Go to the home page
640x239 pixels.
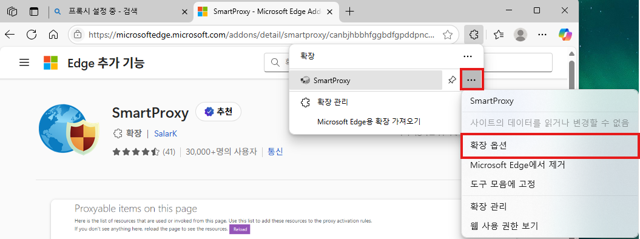coord(53,35)
